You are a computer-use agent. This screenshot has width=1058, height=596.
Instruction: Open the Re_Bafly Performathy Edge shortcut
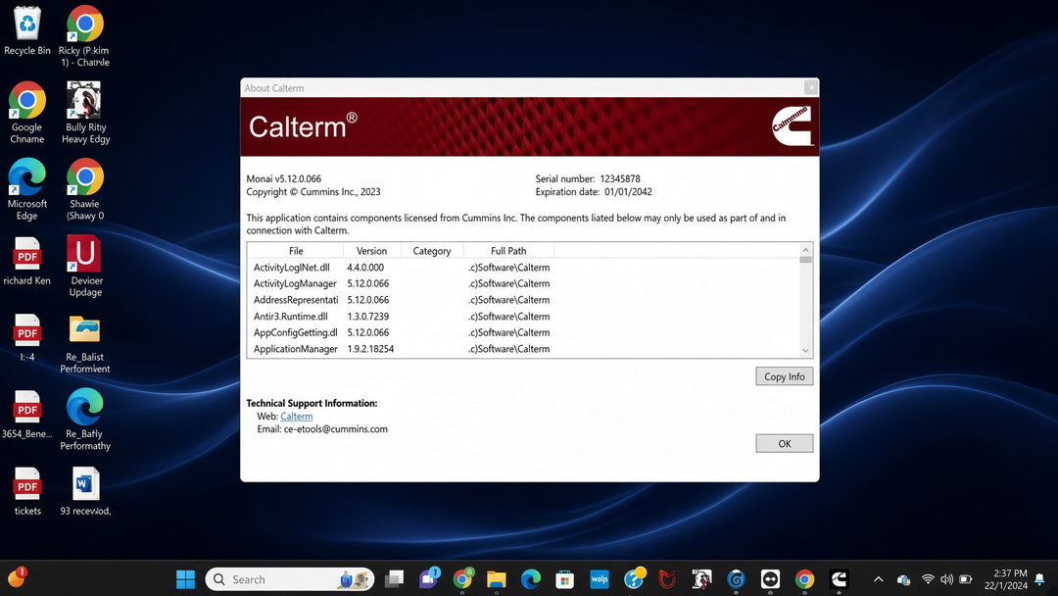[x=85, y=420]
